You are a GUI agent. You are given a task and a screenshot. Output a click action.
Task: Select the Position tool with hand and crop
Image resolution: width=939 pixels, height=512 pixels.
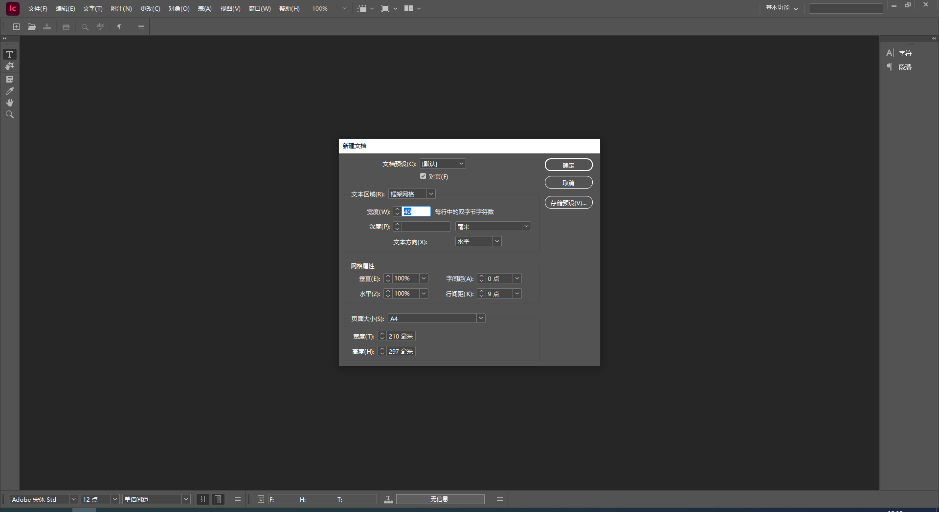pyautogui.click(x=10, y=66)
